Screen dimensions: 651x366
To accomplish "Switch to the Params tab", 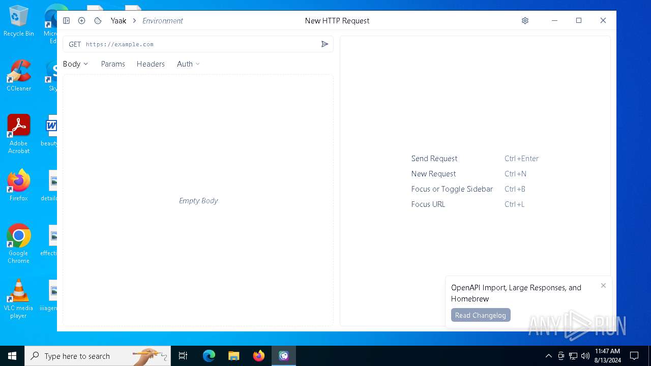I will point(113,64).
